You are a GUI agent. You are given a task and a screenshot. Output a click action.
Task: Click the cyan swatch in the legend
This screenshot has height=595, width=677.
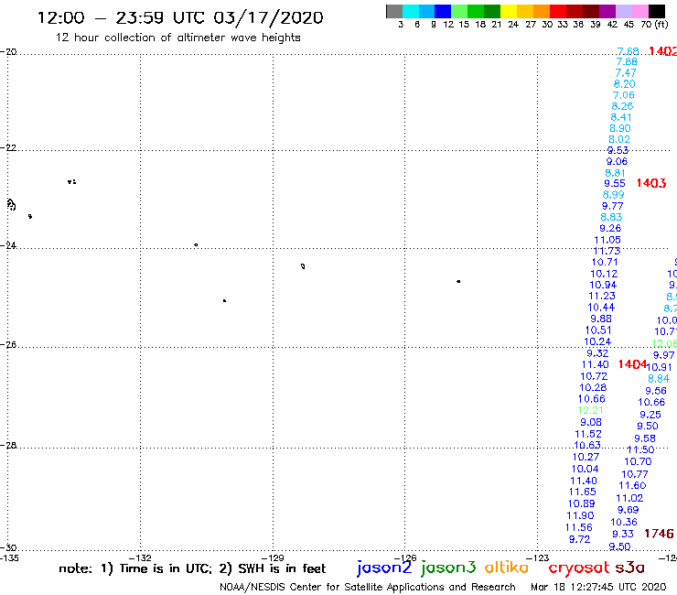click(x=411, y=11)
